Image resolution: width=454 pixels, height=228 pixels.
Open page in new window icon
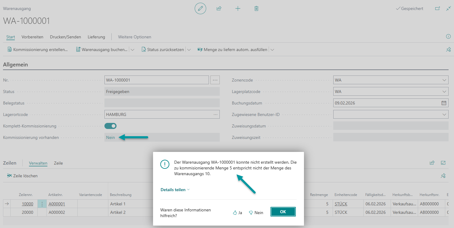click(437, 8)
